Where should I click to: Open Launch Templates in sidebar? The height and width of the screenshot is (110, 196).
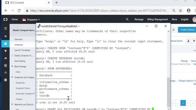coord(22,50)
